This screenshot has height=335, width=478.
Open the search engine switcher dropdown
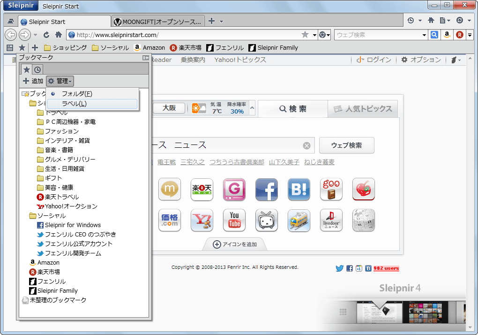click(324, 35)
